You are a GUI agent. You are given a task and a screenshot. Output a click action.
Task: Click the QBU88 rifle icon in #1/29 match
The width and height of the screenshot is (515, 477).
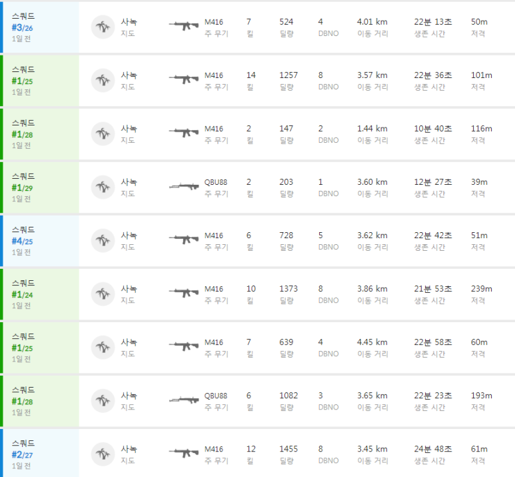pos(184,186)
